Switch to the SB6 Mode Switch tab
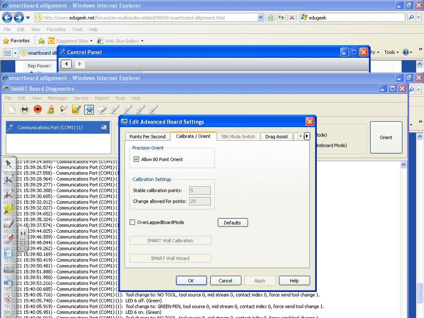This screenshot has width=424, height=318. click(238, 137)
